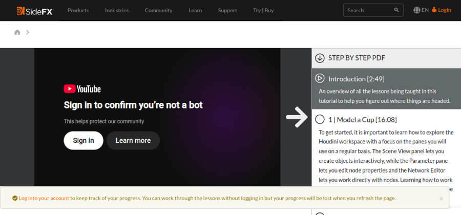
Task: Open 1 | Model a Cup [16:08]
Action: (x=363, y=120)
